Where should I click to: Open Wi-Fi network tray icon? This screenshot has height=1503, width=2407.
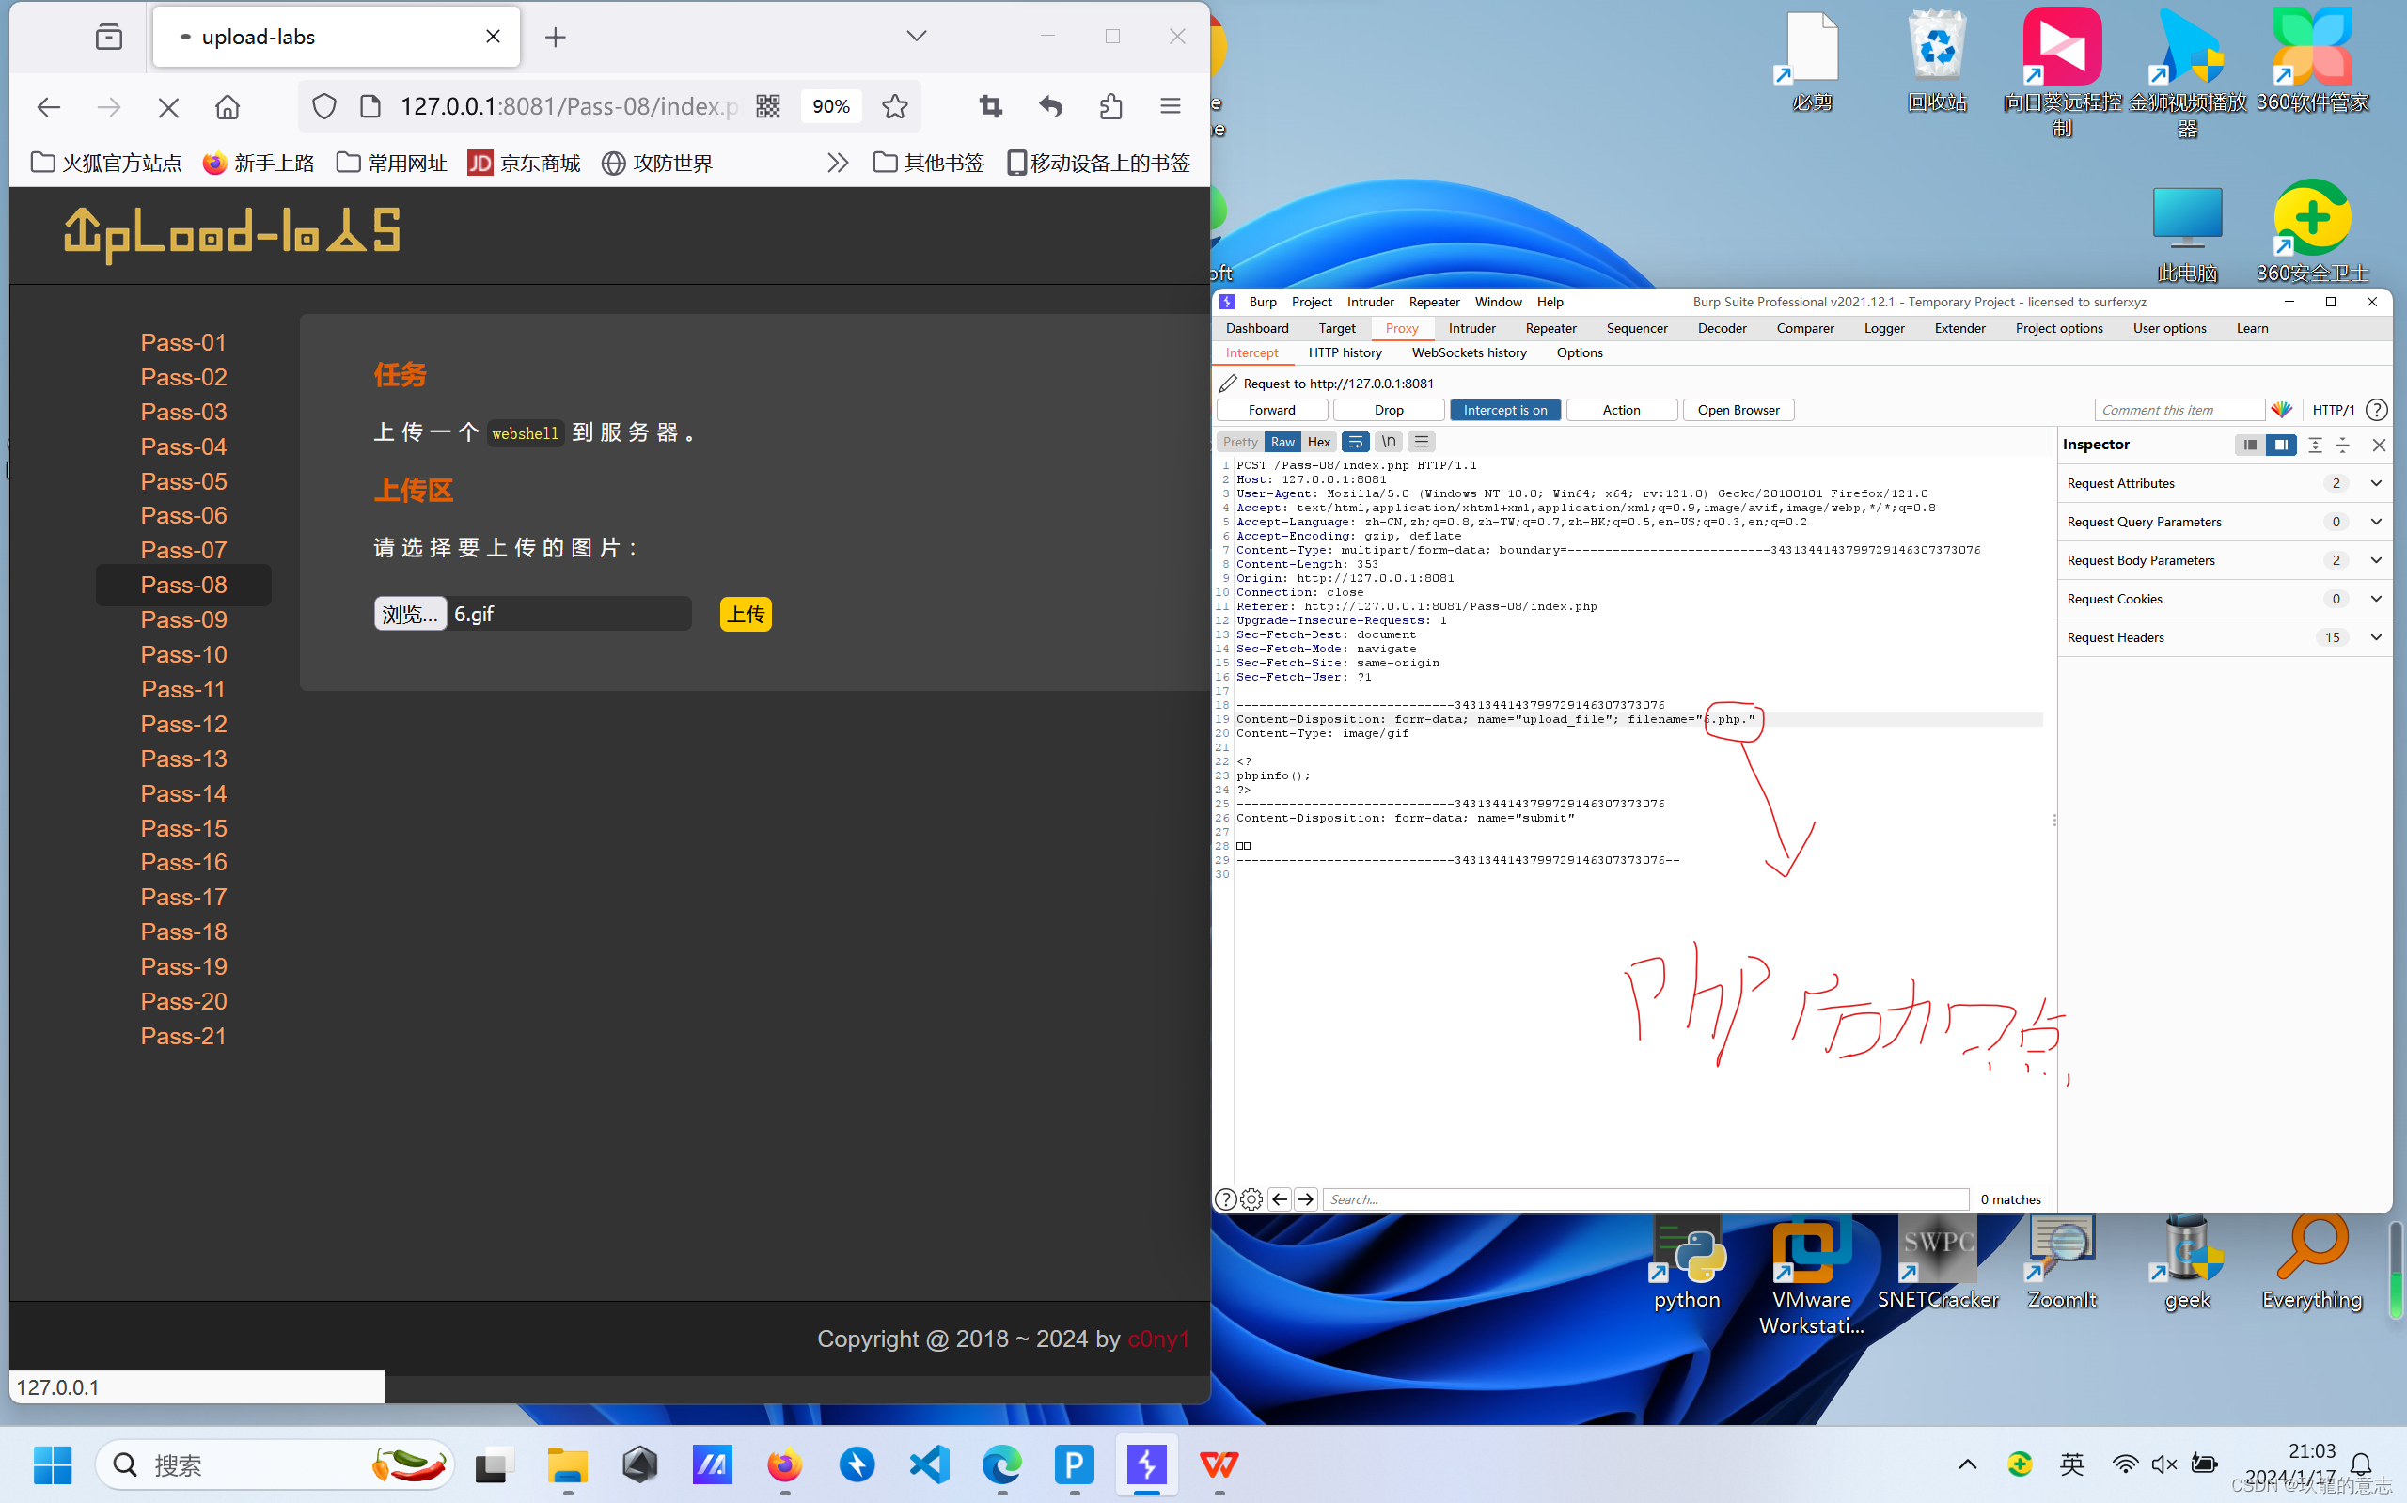pos(2125,1464)
